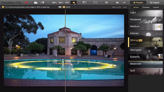Switch to the Adjust panel
This screenshot has width=164, height=92.
(x=155, y=3)
